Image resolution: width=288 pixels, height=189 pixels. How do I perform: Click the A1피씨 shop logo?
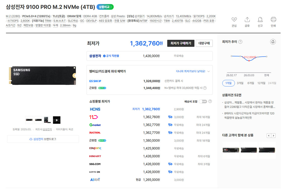click(95, 180)
